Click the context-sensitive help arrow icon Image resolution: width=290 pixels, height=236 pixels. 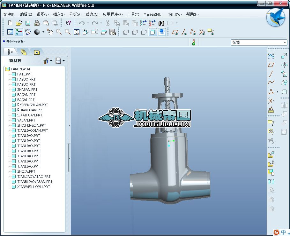68,23
